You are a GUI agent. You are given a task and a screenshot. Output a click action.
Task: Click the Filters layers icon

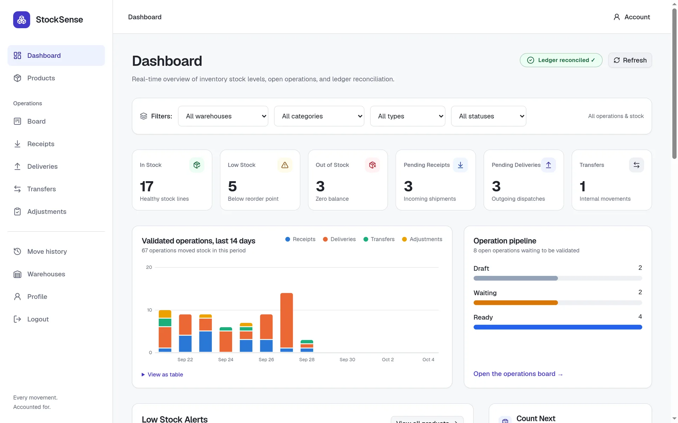(143, 116)
